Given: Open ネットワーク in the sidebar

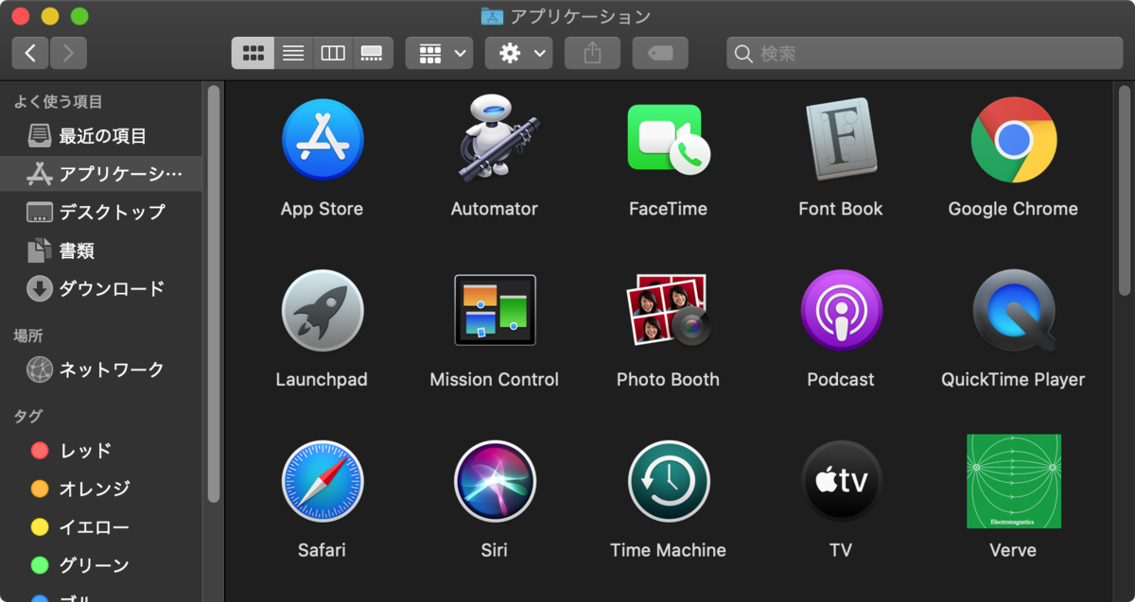Looking at the screenshot, I should 101,370.
